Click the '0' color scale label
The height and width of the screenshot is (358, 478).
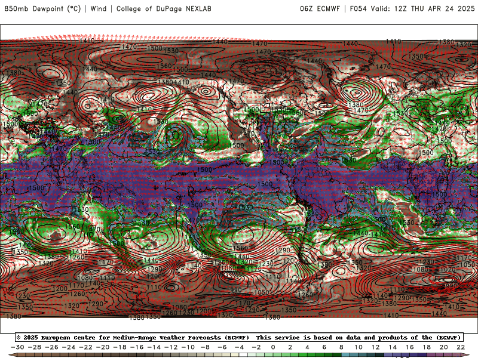(x=273, y=347)
